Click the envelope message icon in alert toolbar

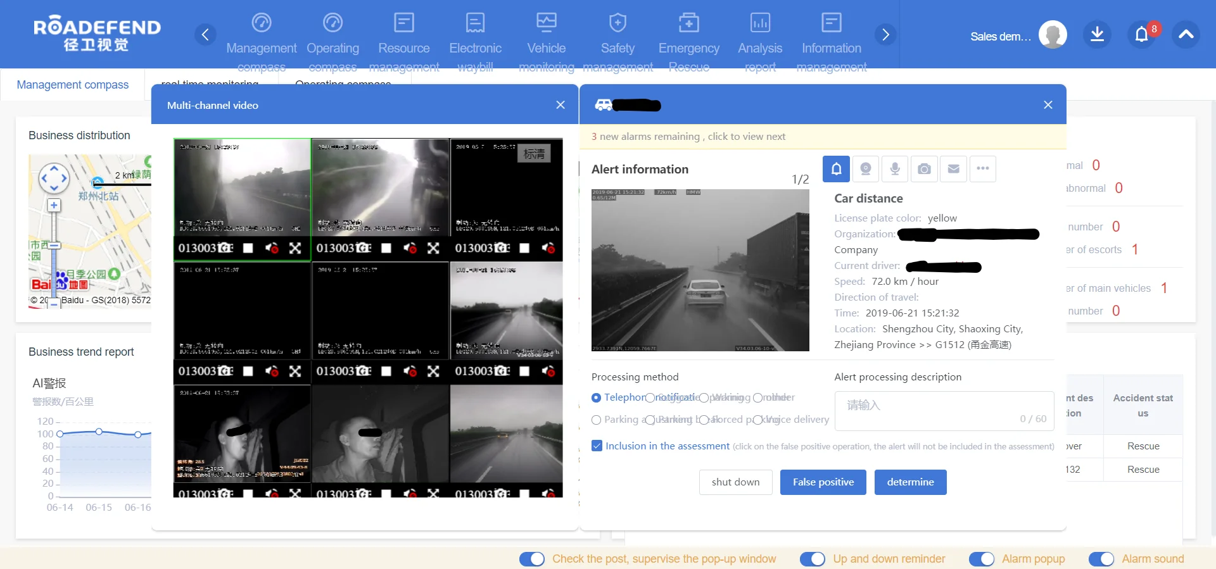point(953,169)
